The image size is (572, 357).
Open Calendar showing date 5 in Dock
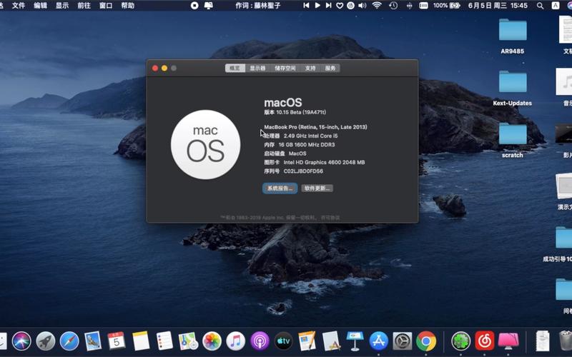[117, 341]
